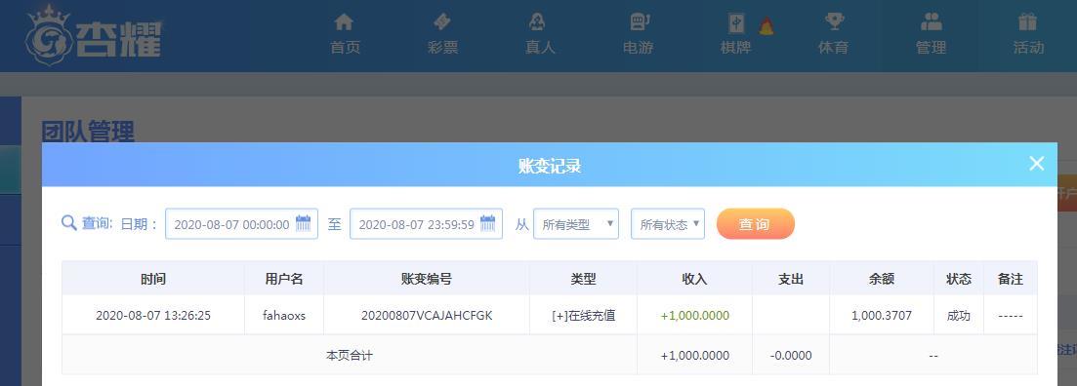Click the 棋牌 mahjong tile icon

[736, 23]
